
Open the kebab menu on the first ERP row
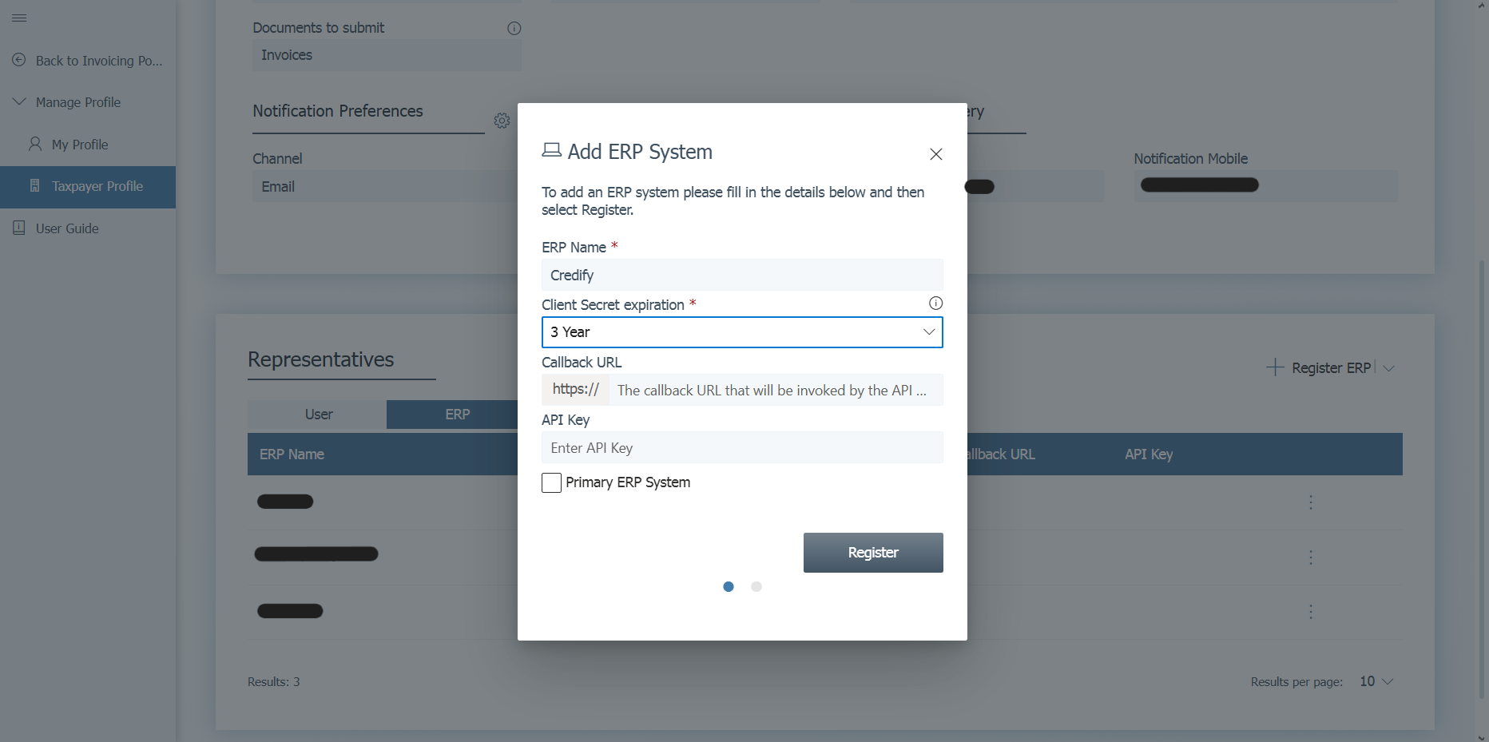click(1311, 502)
